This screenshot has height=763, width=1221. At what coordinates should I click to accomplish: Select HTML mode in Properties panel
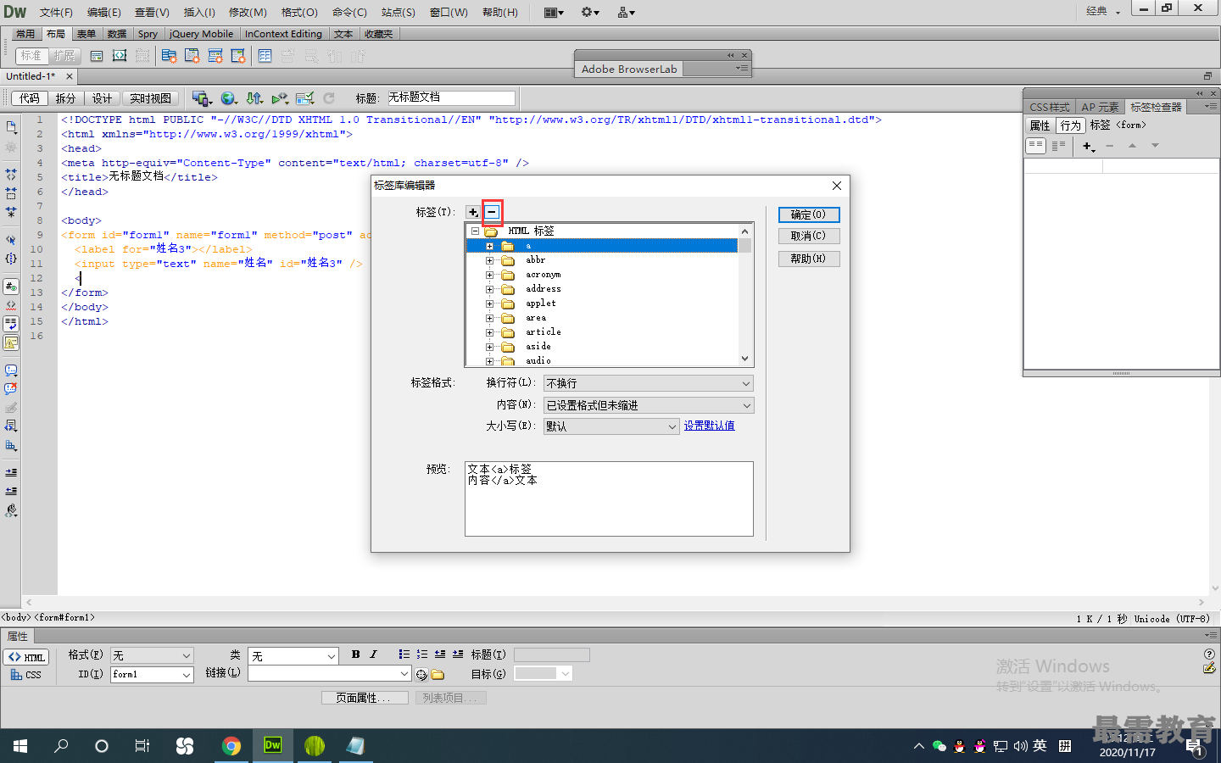pyautogui.click(x=26, y=657)
